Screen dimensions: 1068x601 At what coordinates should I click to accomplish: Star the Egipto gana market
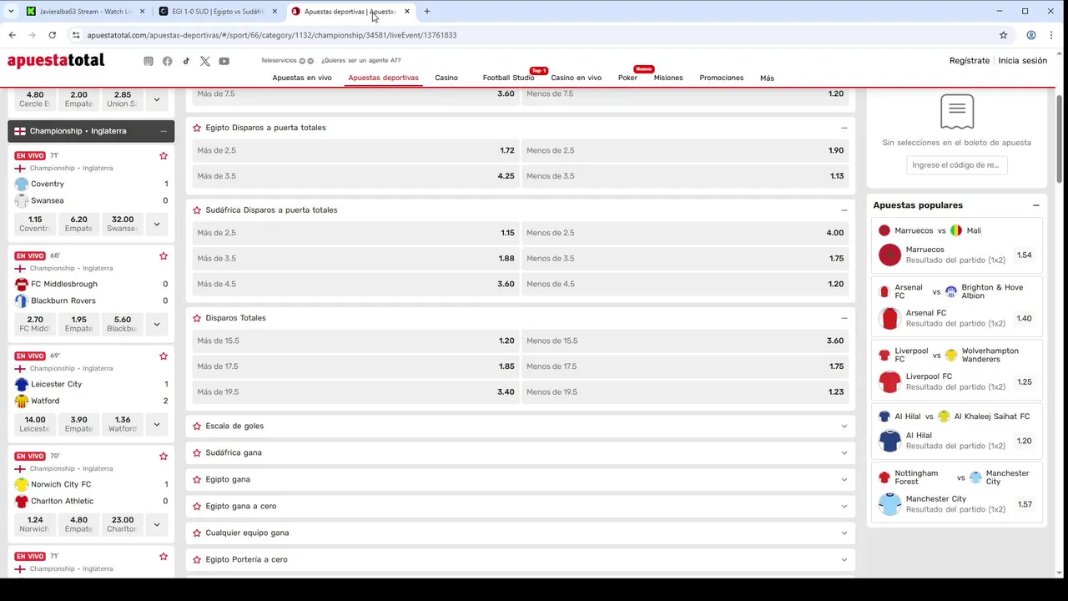click(x=197, y=479)
